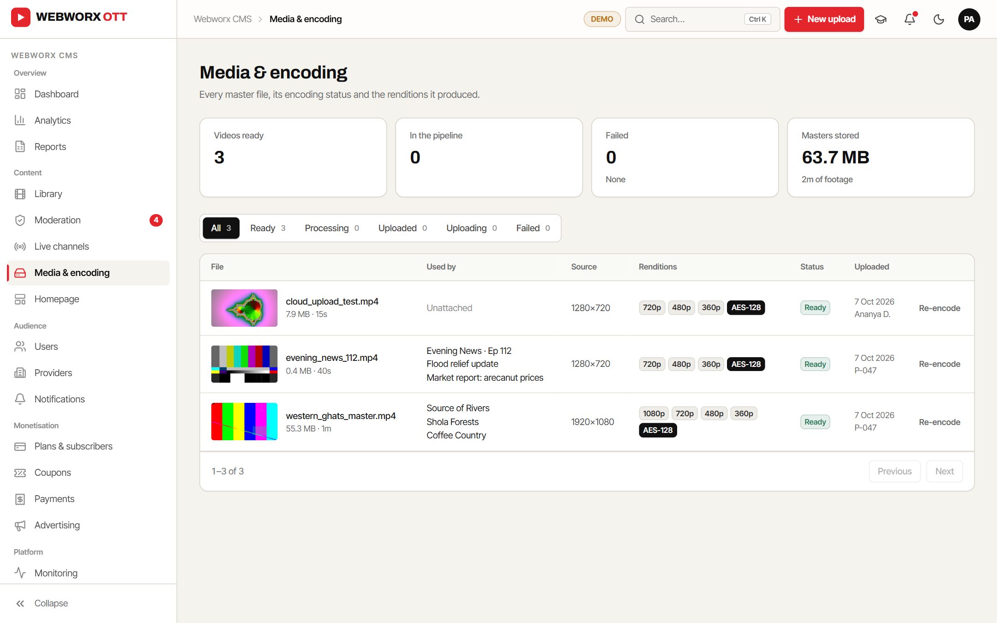Image resolution: width=997 pixels, height=623 pixels.
Task: Re-encode western_ghats_master.mp4
Action: [x=939, y=422]
